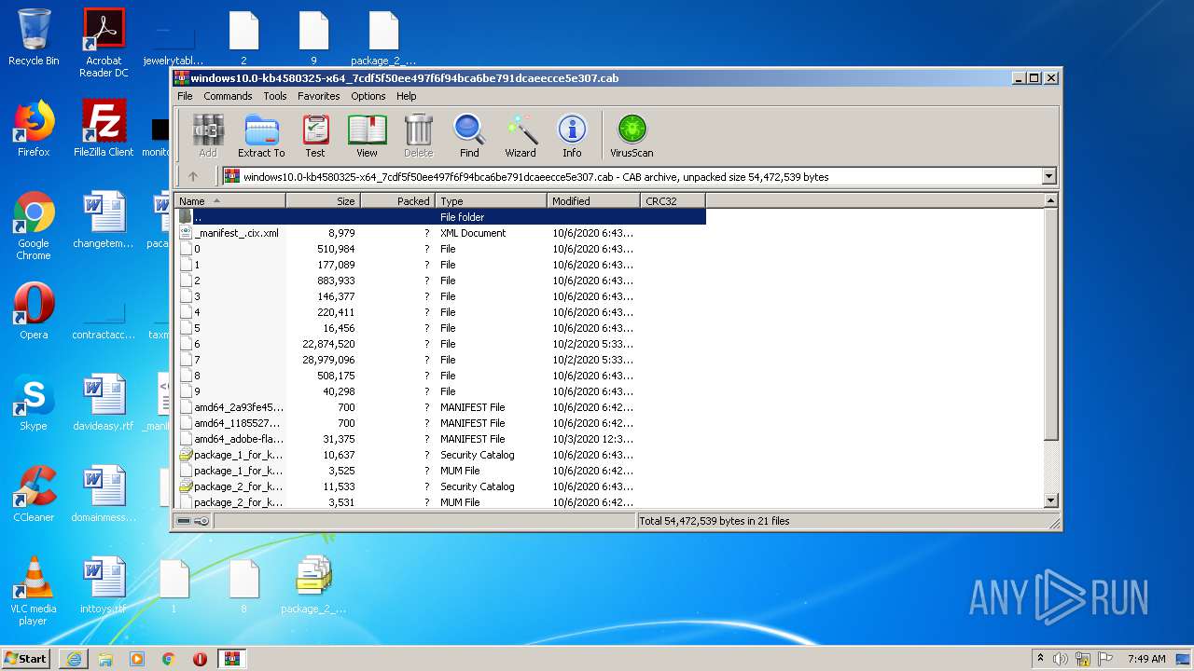Select file named 7

[x=440, y=360]
